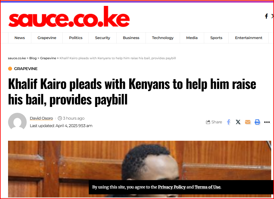Print the article with printer icon
The image size is (274, 199).
[x=257, y=122]
